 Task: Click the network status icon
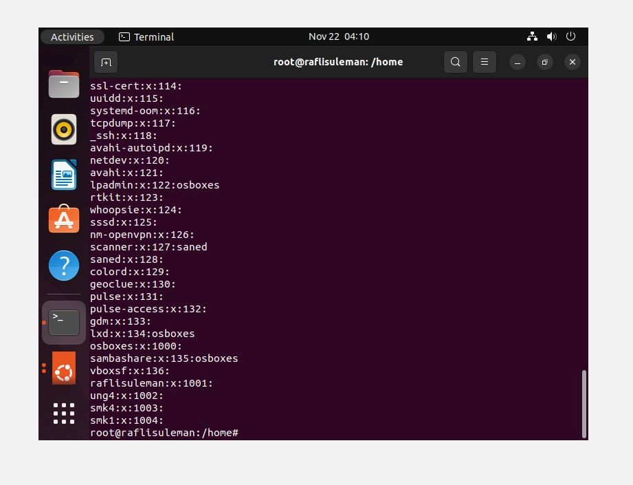click(x=532, y=36)
